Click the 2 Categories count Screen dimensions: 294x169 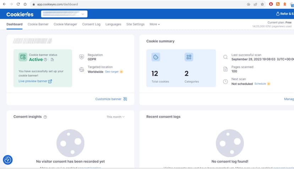[x=186, y=74]
